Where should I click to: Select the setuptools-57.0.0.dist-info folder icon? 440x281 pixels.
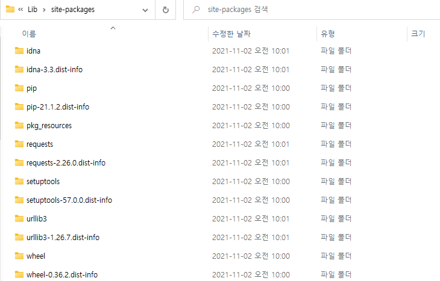[x=19, y=200]
